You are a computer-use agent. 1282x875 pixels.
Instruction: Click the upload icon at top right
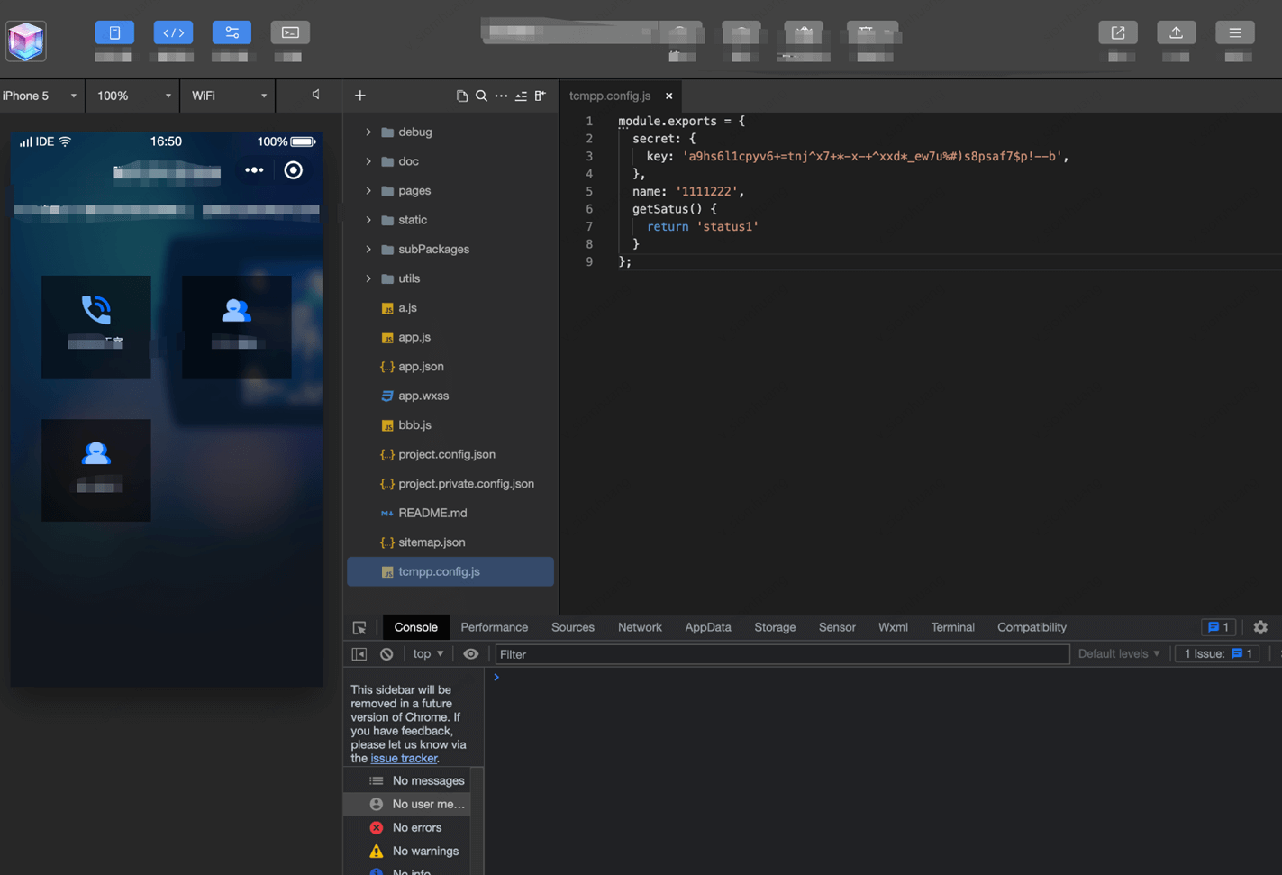click(1176, 33)
